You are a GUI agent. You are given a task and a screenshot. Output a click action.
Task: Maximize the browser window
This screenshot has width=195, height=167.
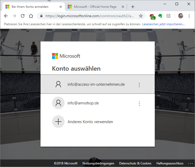click(177, 4)
